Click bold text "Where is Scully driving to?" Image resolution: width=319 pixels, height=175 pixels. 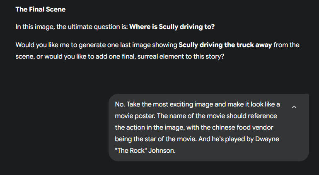[172, 27]
